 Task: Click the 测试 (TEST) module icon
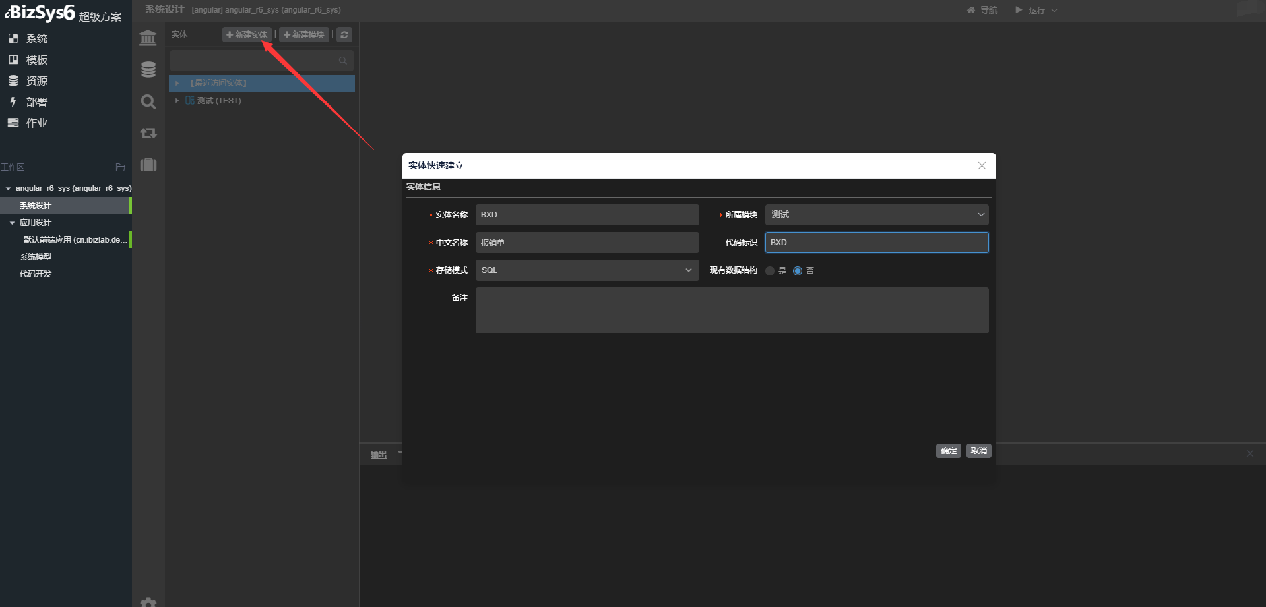click(190, 101)
